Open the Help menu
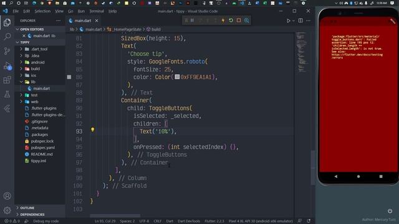 112,11
